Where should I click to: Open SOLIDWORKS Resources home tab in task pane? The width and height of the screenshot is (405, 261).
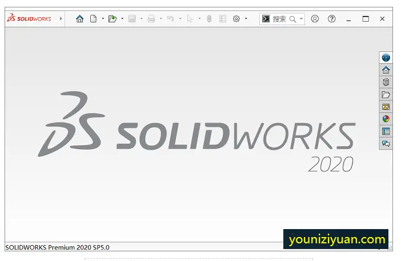click(386, 70)
